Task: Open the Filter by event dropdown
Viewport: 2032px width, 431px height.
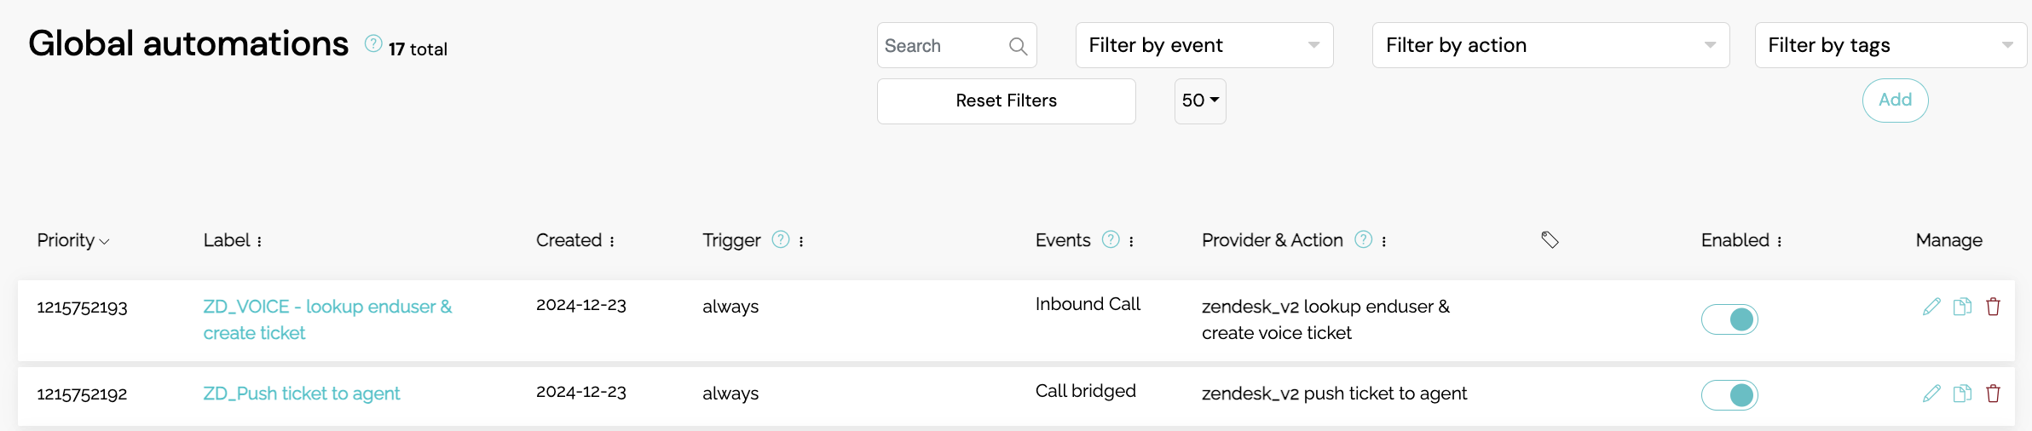Action: 1204,45
